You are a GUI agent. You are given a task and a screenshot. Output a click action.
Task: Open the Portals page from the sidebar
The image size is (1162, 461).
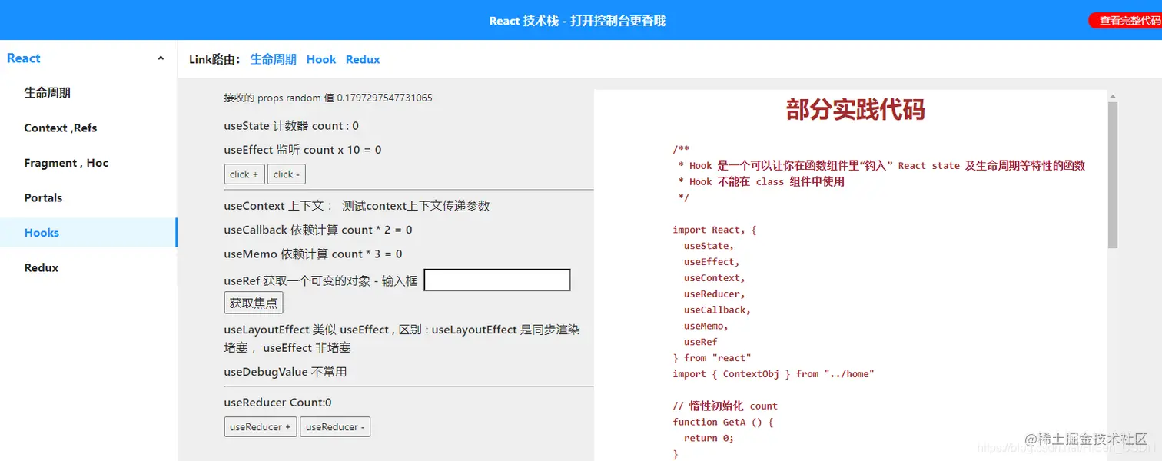(x=42, y=197)
